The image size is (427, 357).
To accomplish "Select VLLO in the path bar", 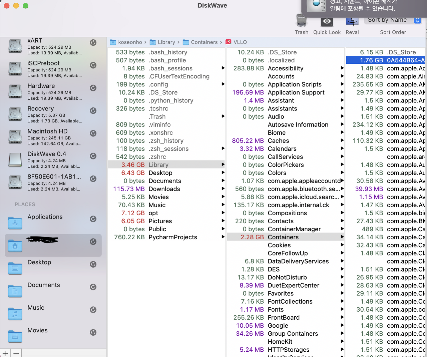I will [x=236, y=42].
